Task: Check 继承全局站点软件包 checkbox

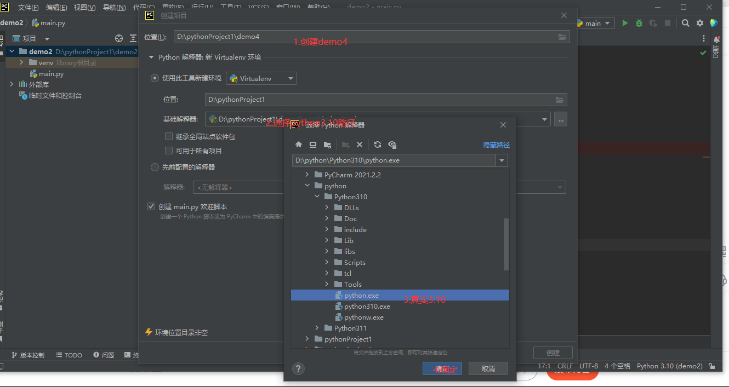Action: click(x=169, y=136)
